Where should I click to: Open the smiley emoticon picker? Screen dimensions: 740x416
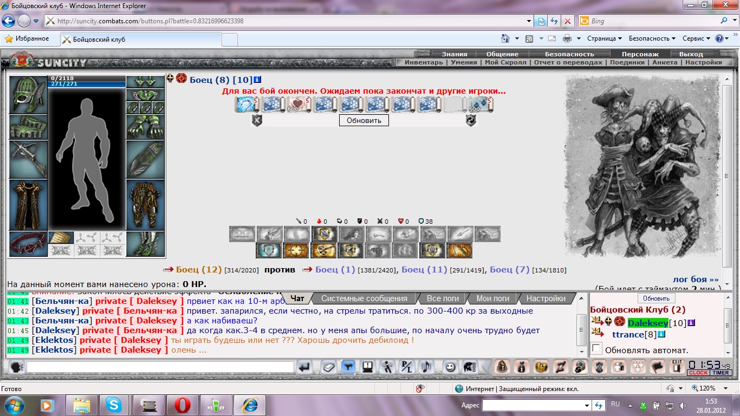(x=450, y=367)
